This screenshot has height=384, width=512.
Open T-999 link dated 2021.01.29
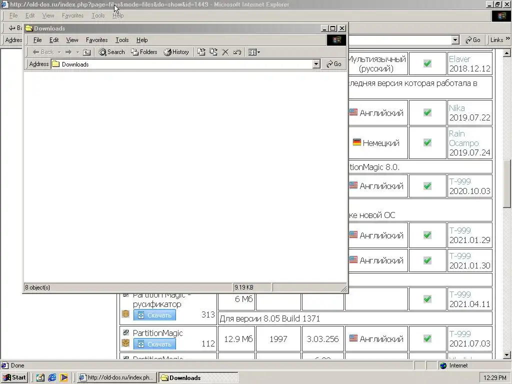coord(460,230)
